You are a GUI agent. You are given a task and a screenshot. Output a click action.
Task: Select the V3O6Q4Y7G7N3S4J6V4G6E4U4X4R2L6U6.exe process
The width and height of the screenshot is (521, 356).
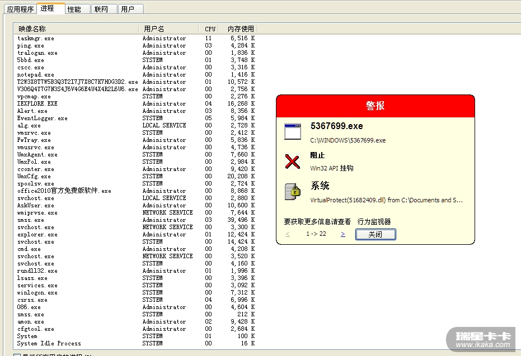(x=135, y=89)
